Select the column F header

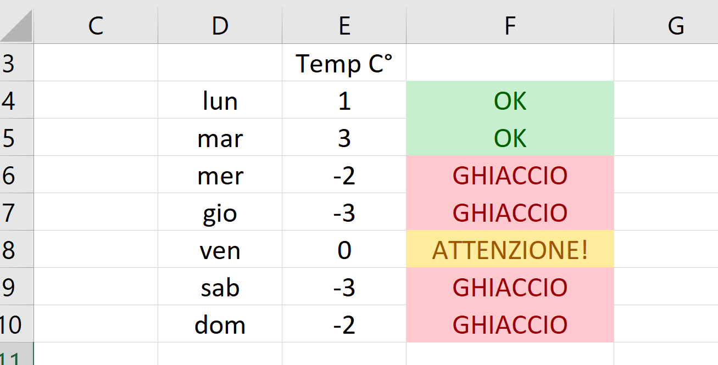(x=510, y=25)
